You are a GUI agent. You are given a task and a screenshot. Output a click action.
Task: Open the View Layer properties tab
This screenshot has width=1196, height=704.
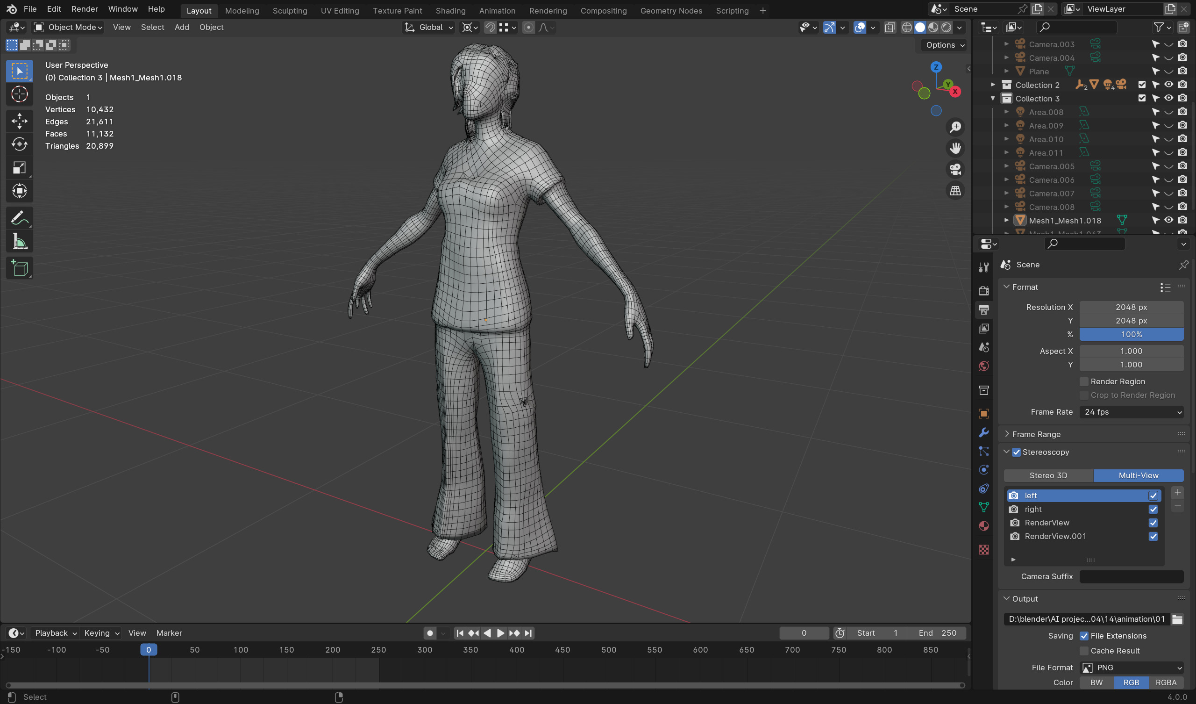(x=983, y=328)
